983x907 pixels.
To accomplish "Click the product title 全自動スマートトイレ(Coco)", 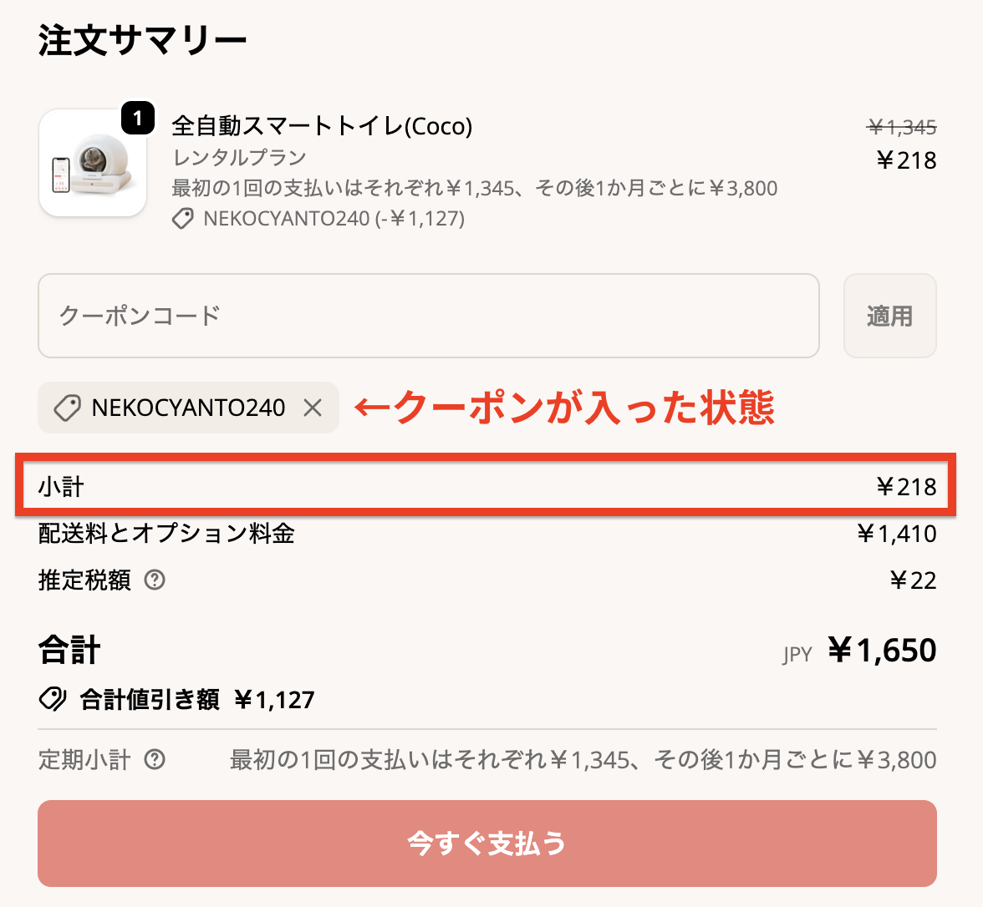I will click(322, 126).
